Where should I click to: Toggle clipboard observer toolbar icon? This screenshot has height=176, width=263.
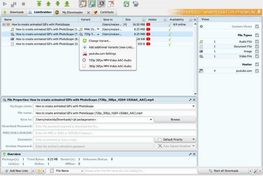(83, 4)
